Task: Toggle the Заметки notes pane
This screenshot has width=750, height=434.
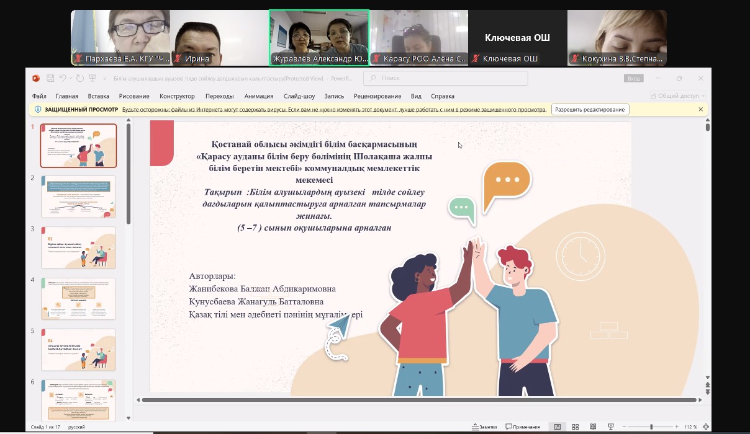Action: [x=484, y=427]
